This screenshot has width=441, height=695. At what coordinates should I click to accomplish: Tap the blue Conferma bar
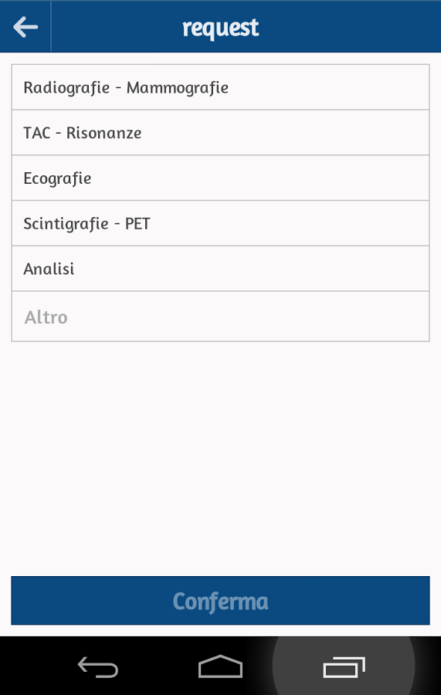[220, 601]
